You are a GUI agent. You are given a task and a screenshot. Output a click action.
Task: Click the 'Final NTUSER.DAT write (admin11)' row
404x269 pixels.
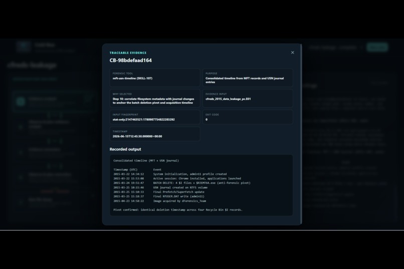click(159, 196)
